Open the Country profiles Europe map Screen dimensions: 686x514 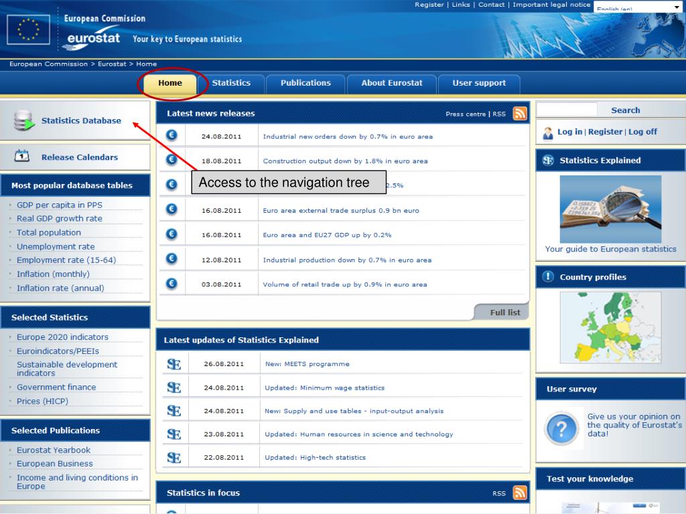tap(610, 327)
